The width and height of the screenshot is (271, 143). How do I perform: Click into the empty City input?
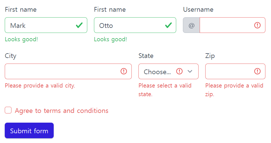tap(68, 71)
